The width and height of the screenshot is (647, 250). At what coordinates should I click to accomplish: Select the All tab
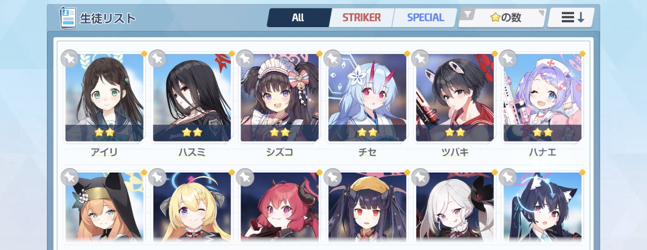tap(298, 18)
